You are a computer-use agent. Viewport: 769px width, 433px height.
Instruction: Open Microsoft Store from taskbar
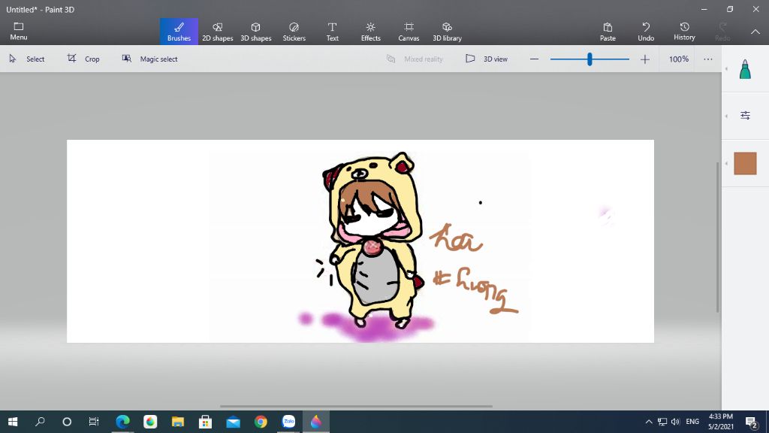[x=205, y=422]
